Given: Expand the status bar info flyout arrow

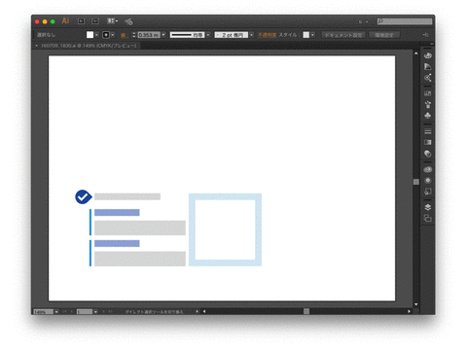Looking at the screenshot, I should pyautogui.click(x=198, y=311).
